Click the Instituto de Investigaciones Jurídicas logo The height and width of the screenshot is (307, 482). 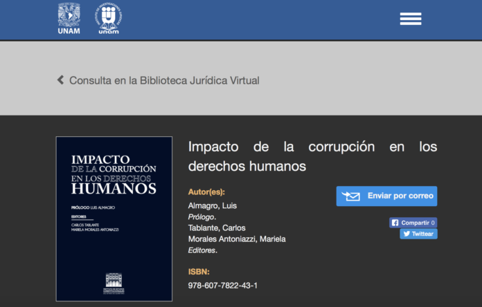pyautogui.click(x=108, y=18)
